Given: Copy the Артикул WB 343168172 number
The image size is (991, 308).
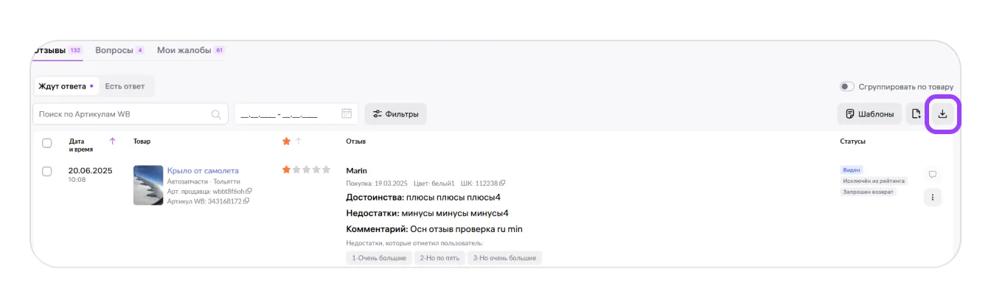Looking at the screenshot, I should pos(246,201).
